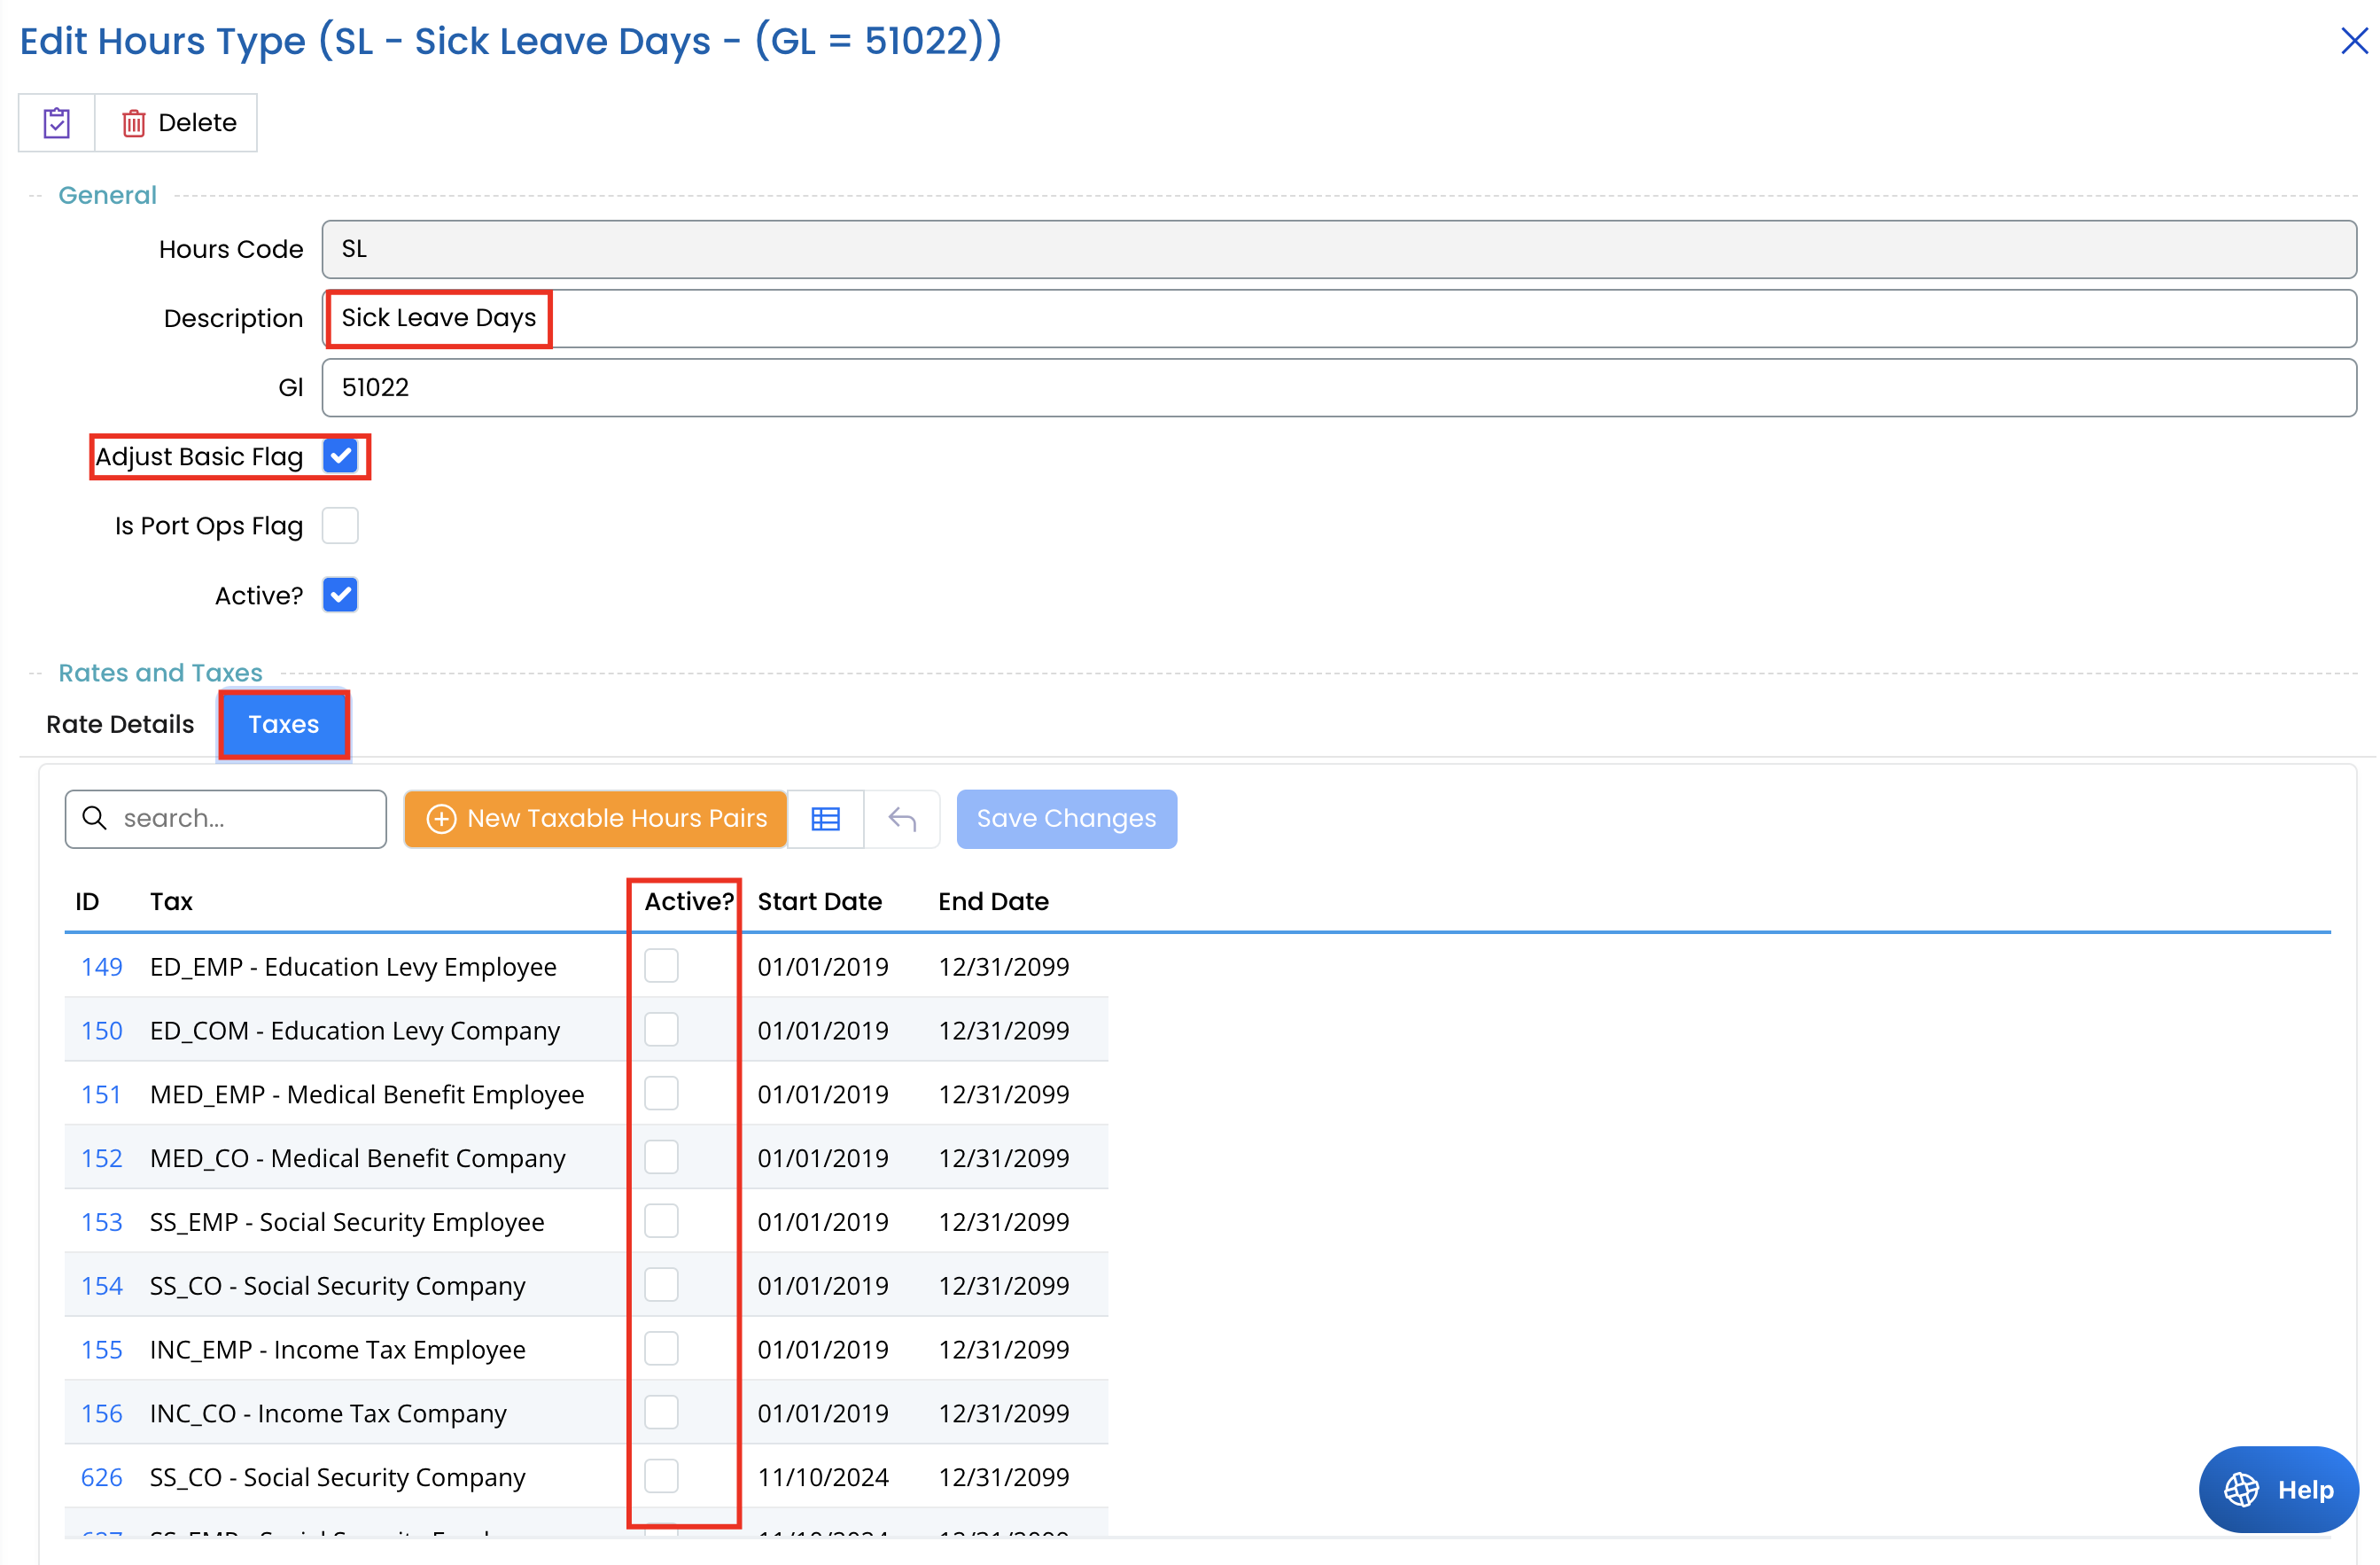This screenshot has height=1565, width=2380.
Task: Close the Edit Hours Type dialog
Action: (2353, 41)
